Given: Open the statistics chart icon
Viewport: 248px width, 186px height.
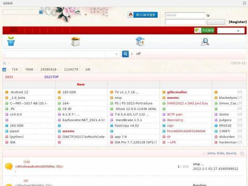Looking at the screenshot, I should pos(4,69).
